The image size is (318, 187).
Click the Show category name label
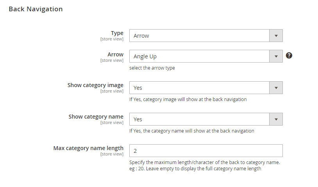click(96, 117)
